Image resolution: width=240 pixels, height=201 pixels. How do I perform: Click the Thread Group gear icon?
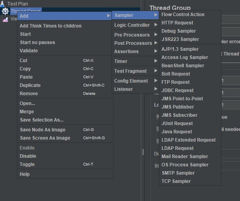6,11
